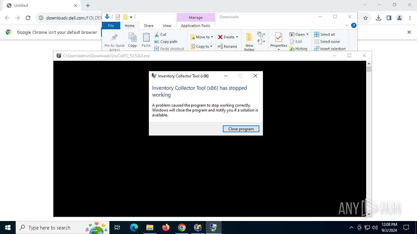Launch Firefox from taskbar
The width and height of the screenshot is (417, 234).
166,227
